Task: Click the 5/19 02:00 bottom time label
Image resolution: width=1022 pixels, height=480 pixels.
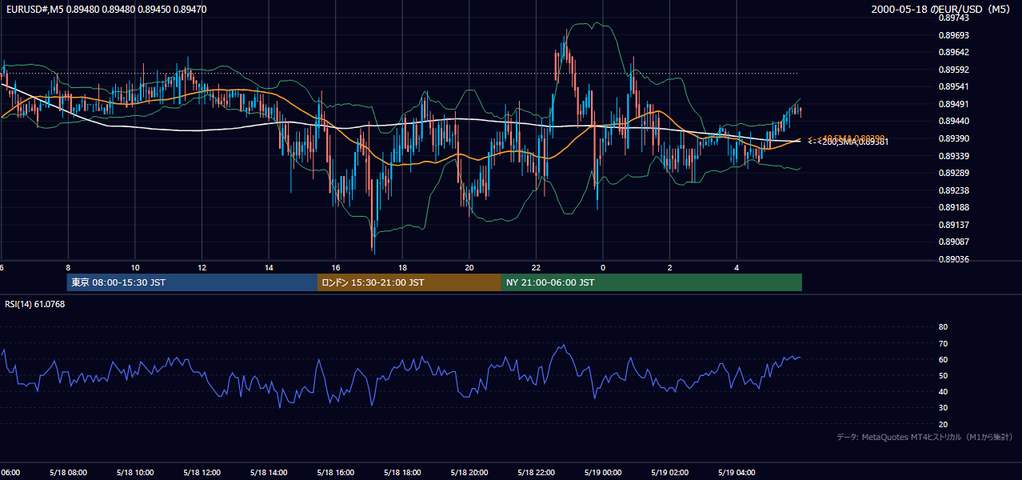Action: 670,473
